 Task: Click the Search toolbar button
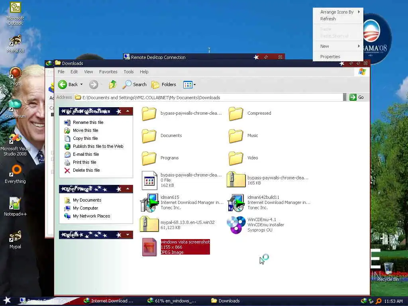134,84
